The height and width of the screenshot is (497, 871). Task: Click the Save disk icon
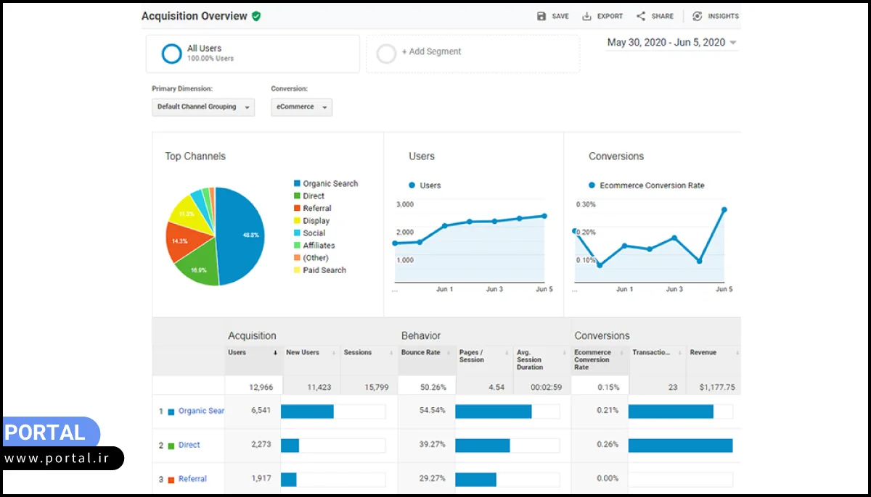[x=541, y=16]
